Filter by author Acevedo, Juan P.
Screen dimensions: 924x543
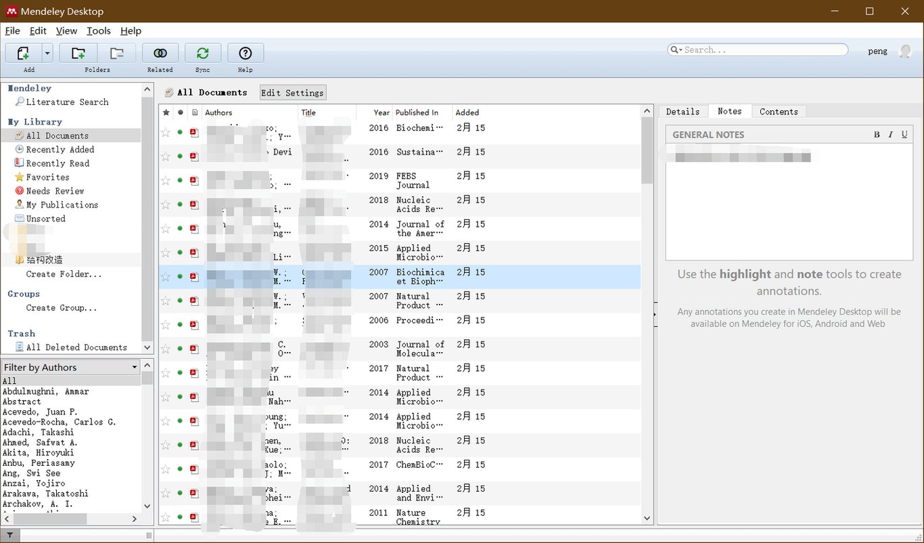tap(40, 412)
